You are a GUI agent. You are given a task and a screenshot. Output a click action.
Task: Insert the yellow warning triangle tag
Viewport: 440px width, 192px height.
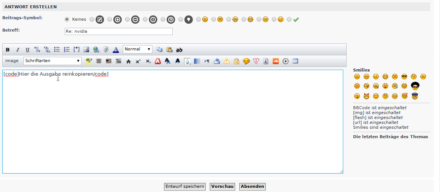(x=226, y=61)
